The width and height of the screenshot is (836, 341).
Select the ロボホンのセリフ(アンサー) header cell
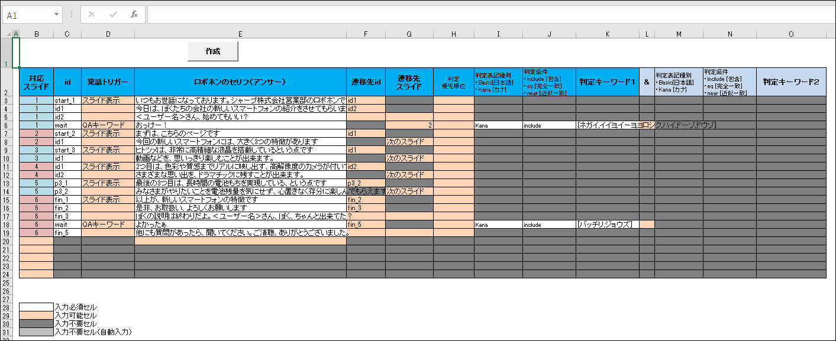240,82
